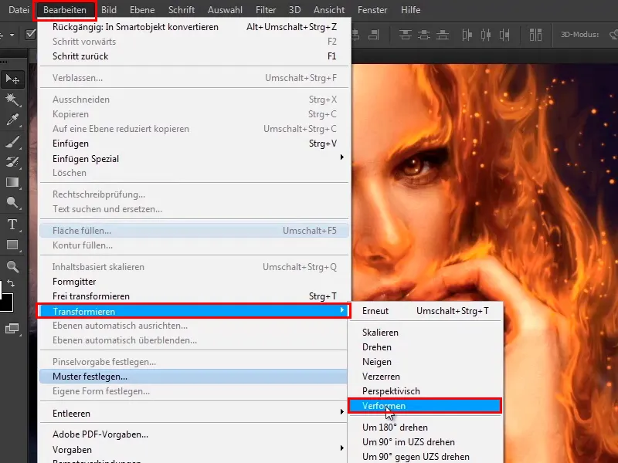This screenshot has height=463, width=618.
Task: Select the Eyedropper tool
Action: pyautogui.click(x=12, y=120)
